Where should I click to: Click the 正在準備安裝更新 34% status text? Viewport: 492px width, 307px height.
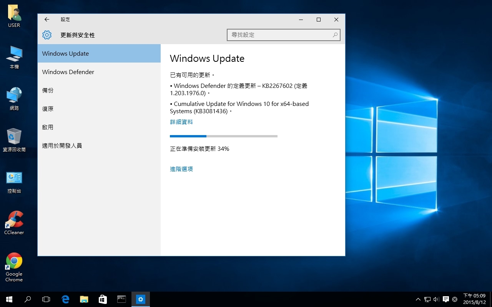[199, 149]
